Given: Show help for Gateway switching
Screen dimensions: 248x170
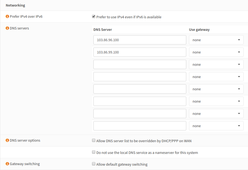Looking at the screenshot, I should [7, 164].
